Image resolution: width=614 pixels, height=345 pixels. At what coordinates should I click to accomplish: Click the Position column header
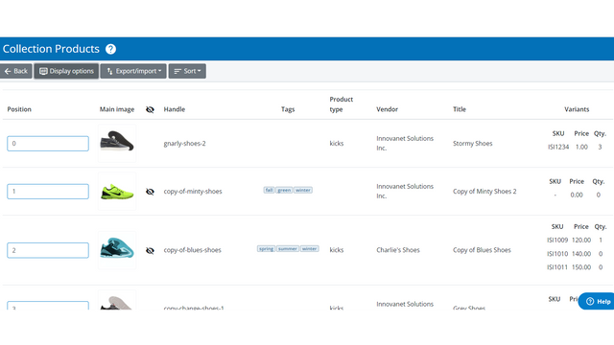pyautogui.click(x=19, y=109)
